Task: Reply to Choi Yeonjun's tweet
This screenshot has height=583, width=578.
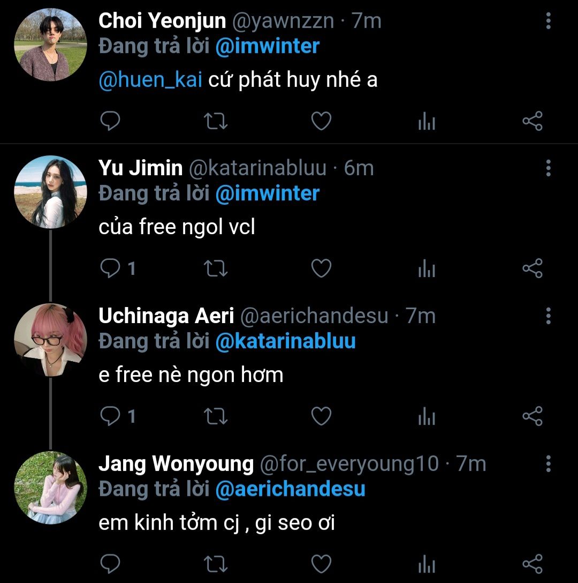Action: click(110, 121)
